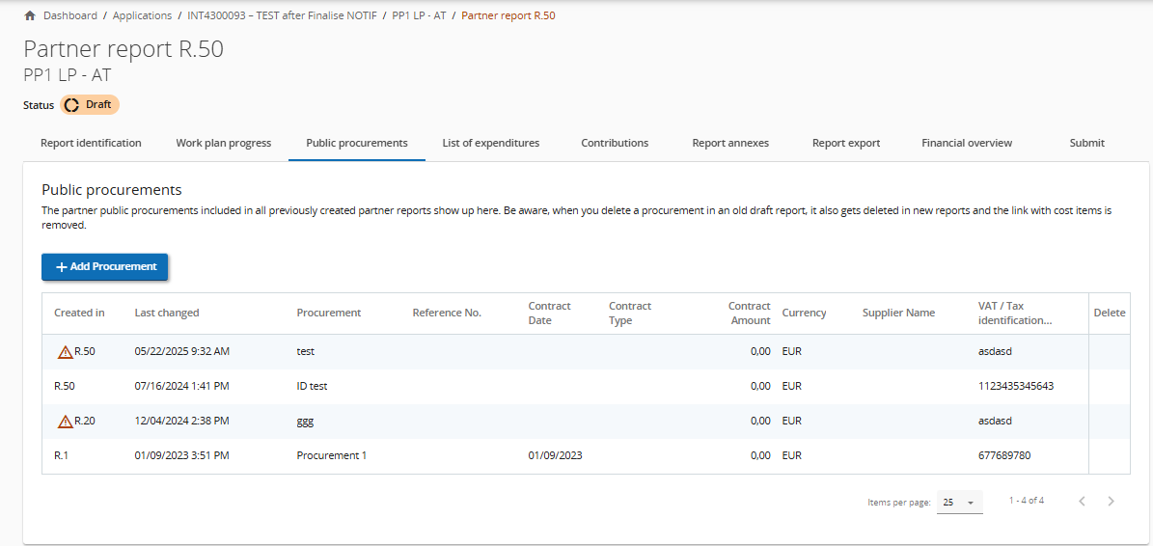Open Items per page dropdown
This screenshot has height=546, width=1153.
[959, 503]
